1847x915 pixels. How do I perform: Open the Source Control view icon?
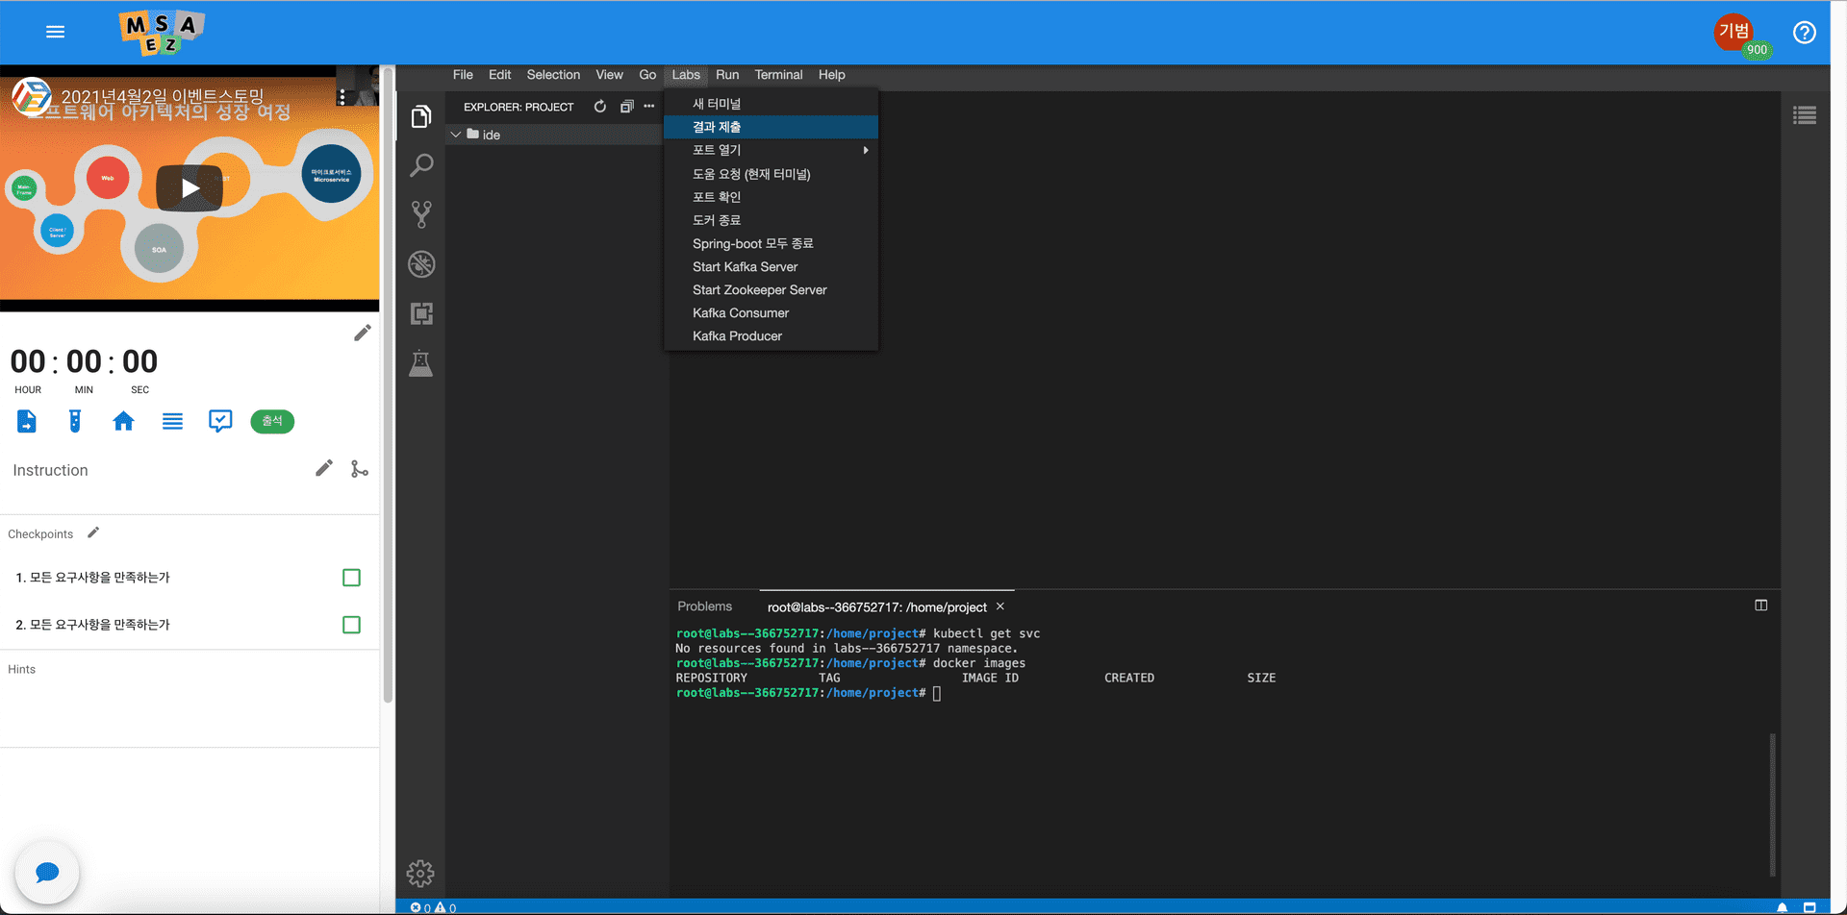[x=421, y=214]
